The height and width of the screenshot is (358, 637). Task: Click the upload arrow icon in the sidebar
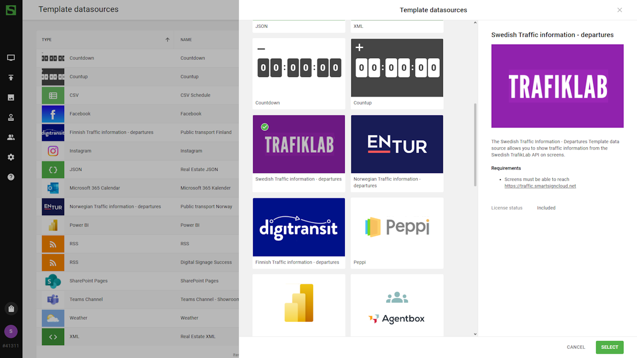(11, 78)
